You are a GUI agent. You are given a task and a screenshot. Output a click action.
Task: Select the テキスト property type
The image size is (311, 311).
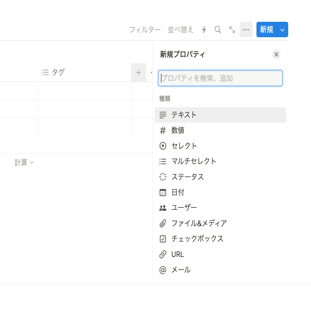point(220,115)
